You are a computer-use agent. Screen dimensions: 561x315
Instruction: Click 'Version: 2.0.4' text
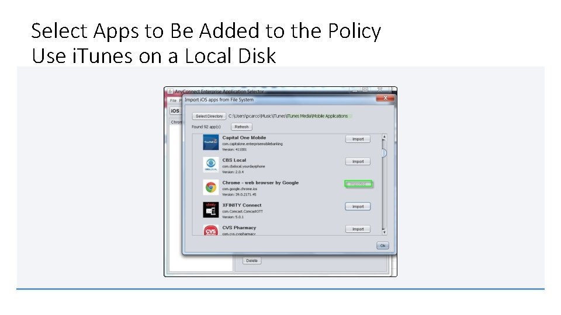coord(233,172)
